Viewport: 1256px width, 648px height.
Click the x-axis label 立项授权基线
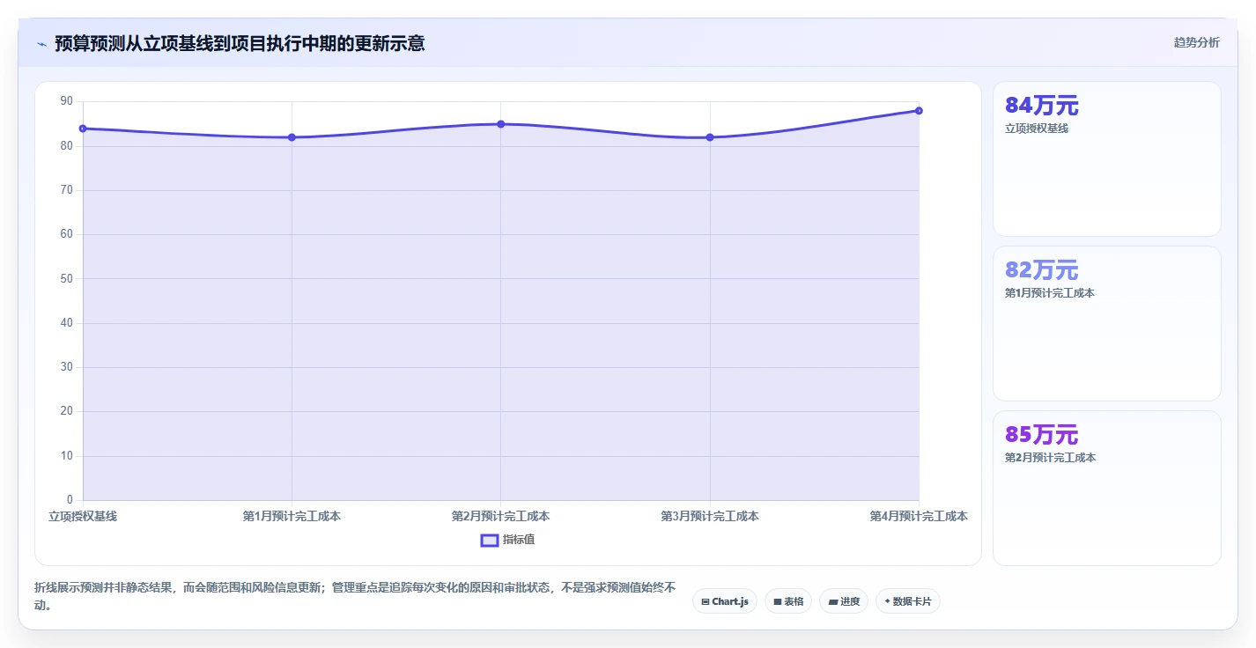pyautogui.click(x=83, y=517)
